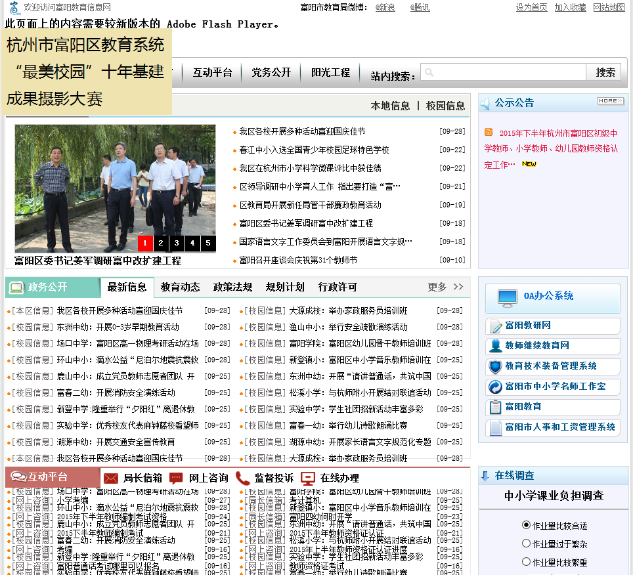Open the 党务公开 nav menu item
The width and height of the screenshot is (633, 575).
tap(271, 73)
